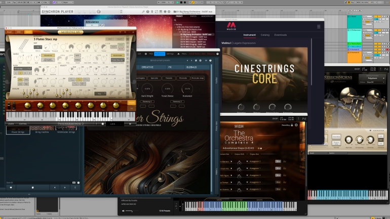Toggle the Animator power switch in Session Horns
Viewport: 390px width, 219px height.
tap(370, 130)
